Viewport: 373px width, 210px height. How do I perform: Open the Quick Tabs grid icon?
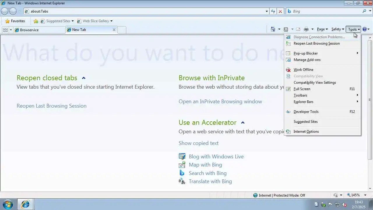(x=5, y=30)
